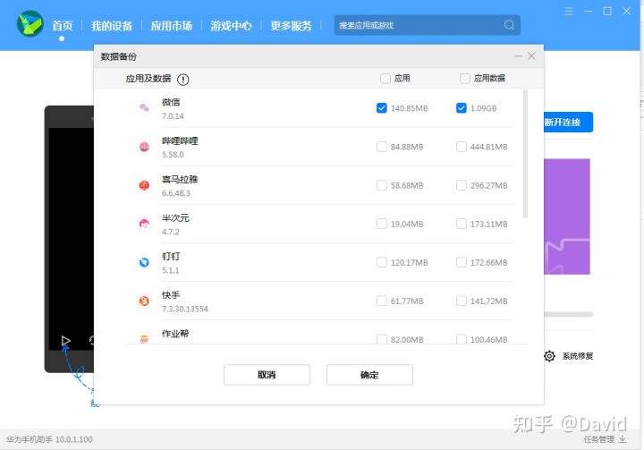Click the 华为手机助手 10.0.1.100 version text

tap(49, 439)
